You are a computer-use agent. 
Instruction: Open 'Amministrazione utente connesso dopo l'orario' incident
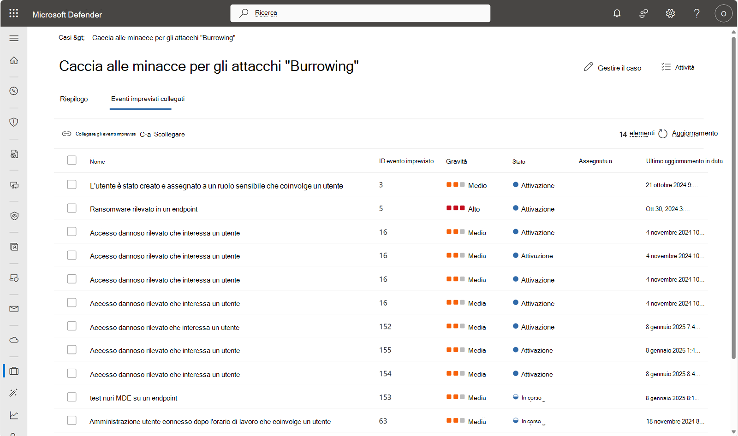coord(210,422)
